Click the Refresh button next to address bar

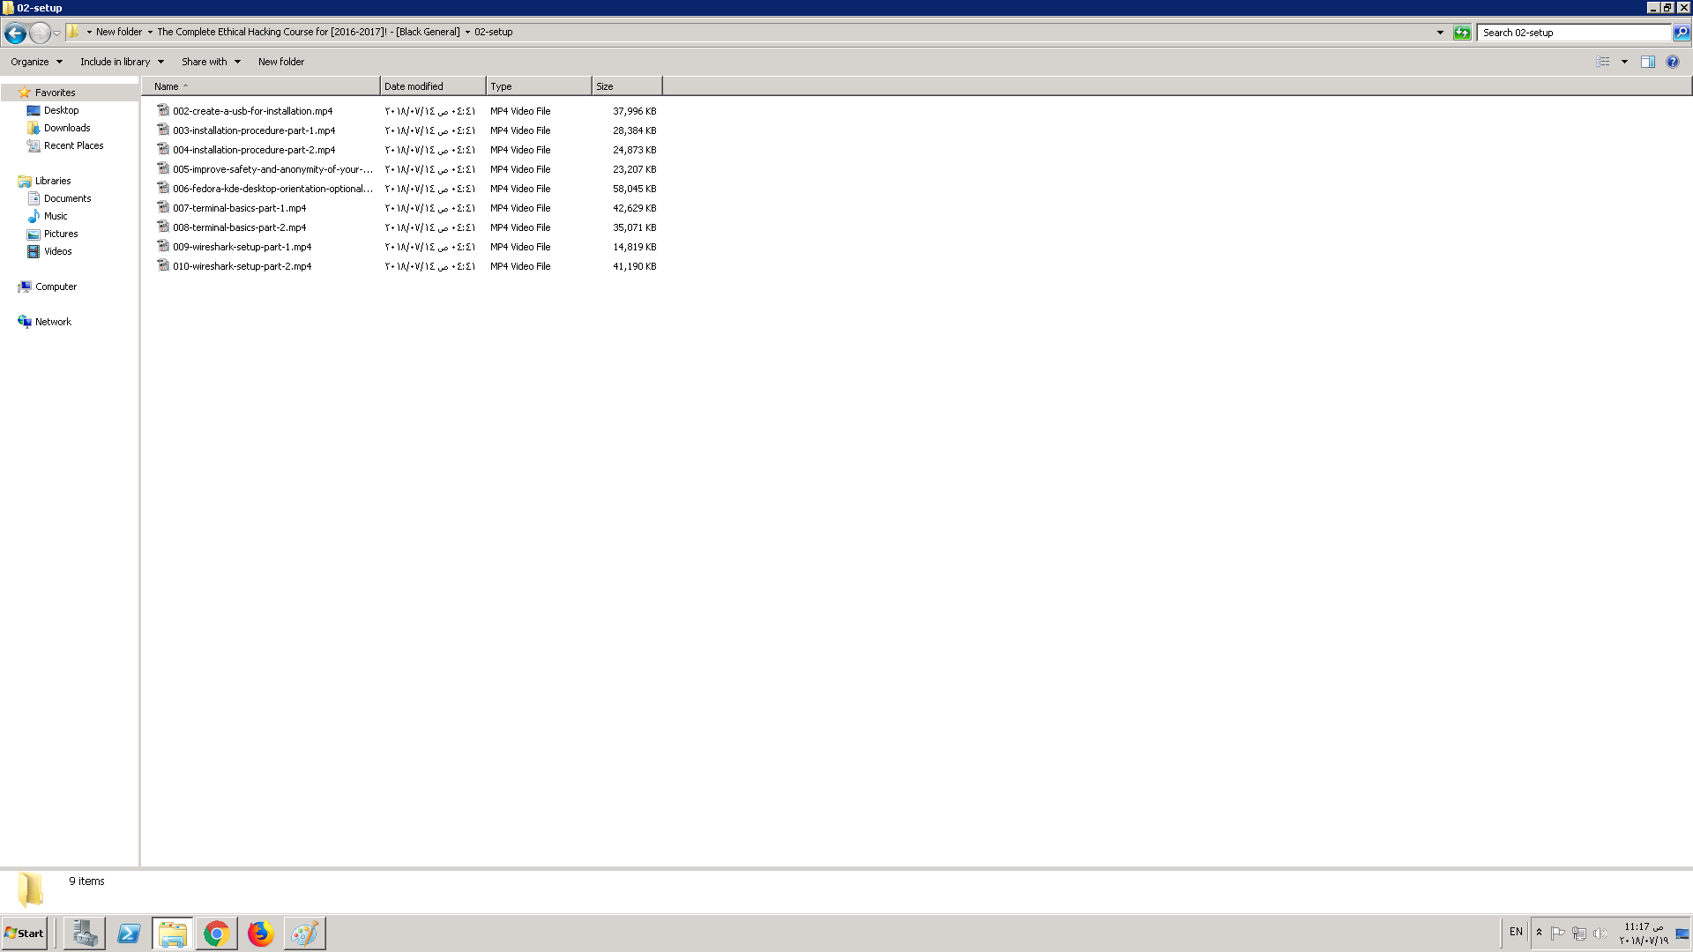click(1462, 33)
